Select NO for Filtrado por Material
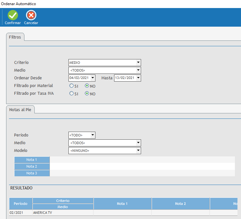241x219 pixels. click(87, 86)
